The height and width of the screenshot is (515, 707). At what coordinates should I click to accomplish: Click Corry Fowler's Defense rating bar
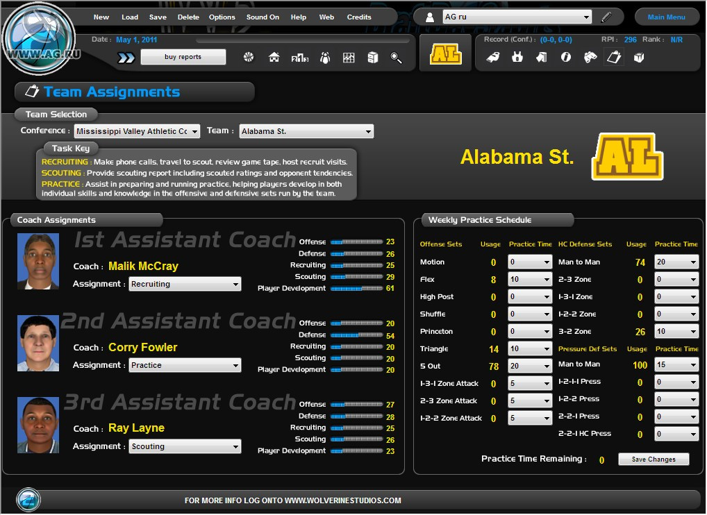click(x=356, y=335)
